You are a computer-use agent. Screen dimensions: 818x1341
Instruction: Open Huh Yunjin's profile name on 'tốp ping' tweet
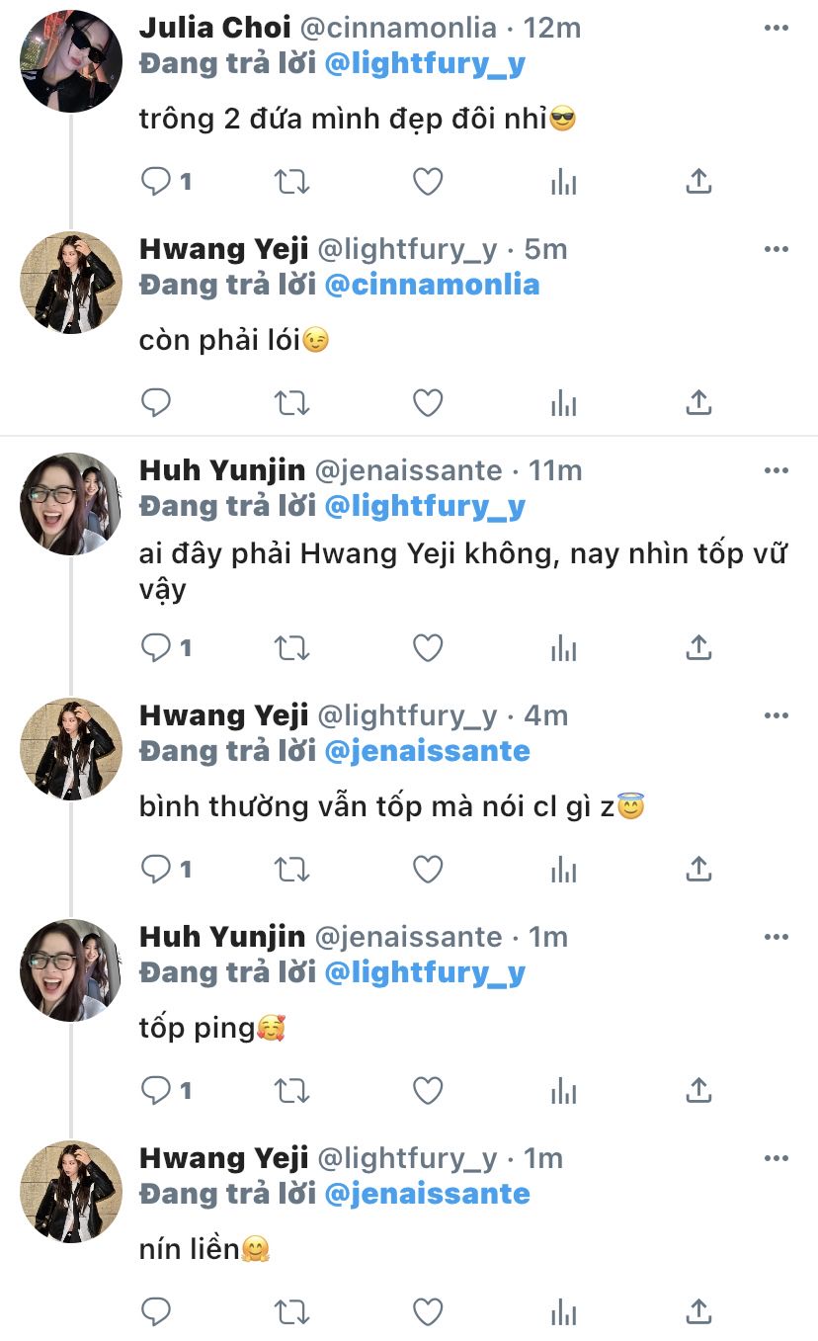pyautogui.click(x=222, y=936)
